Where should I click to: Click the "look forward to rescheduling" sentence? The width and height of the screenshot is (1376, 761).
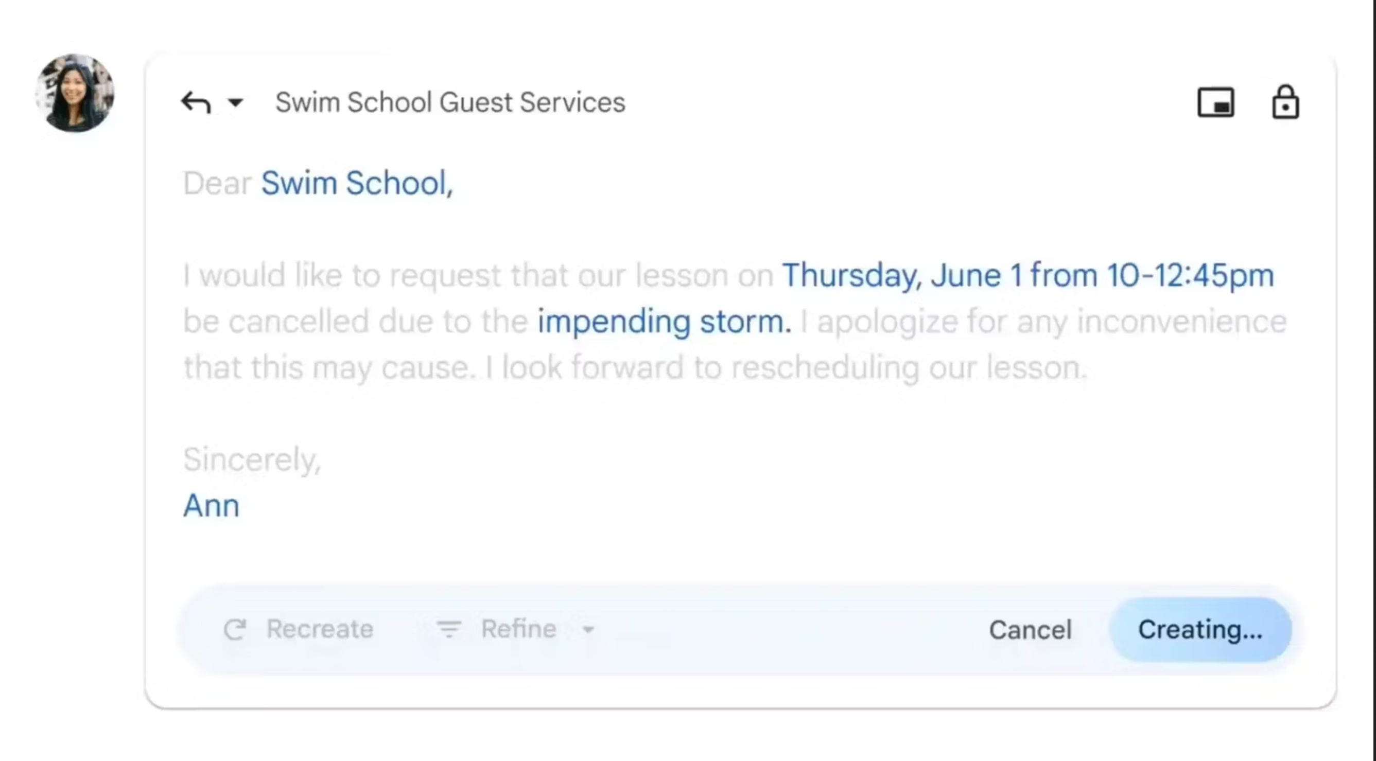point(785,368)
